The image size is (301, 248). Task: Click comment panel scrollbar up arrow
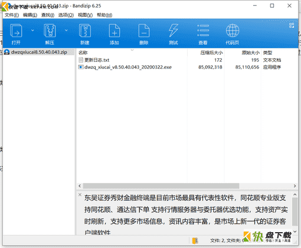(x=295, y=194)
